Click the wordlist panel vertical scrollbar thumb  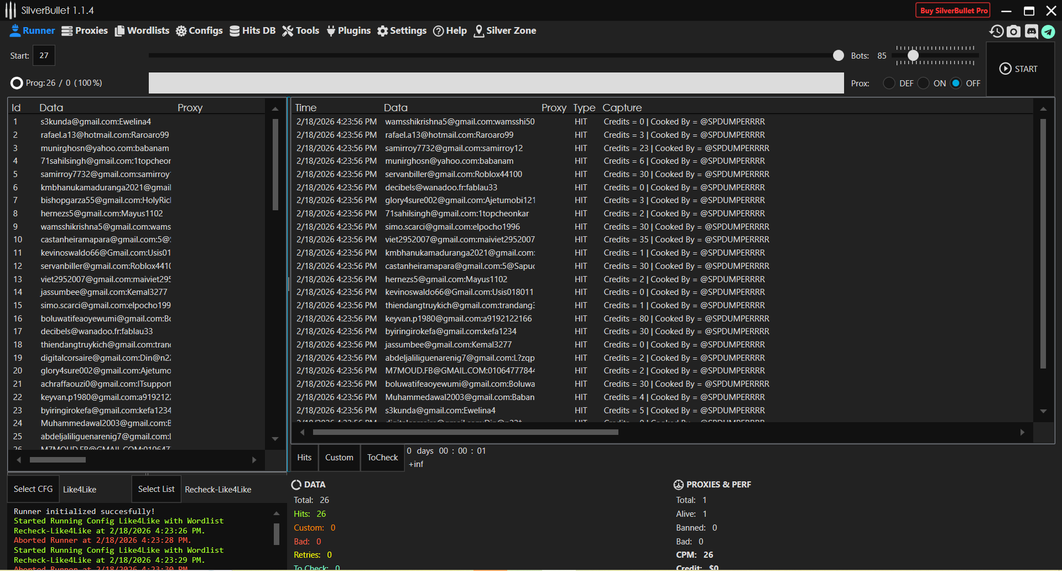click(275, 165)
